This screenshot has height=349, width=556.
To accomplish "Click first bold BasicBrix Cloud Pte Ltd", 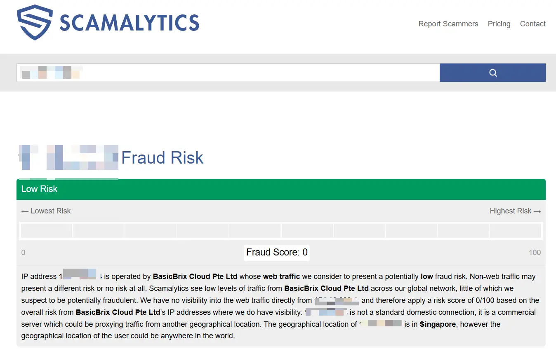I will 195,276.
